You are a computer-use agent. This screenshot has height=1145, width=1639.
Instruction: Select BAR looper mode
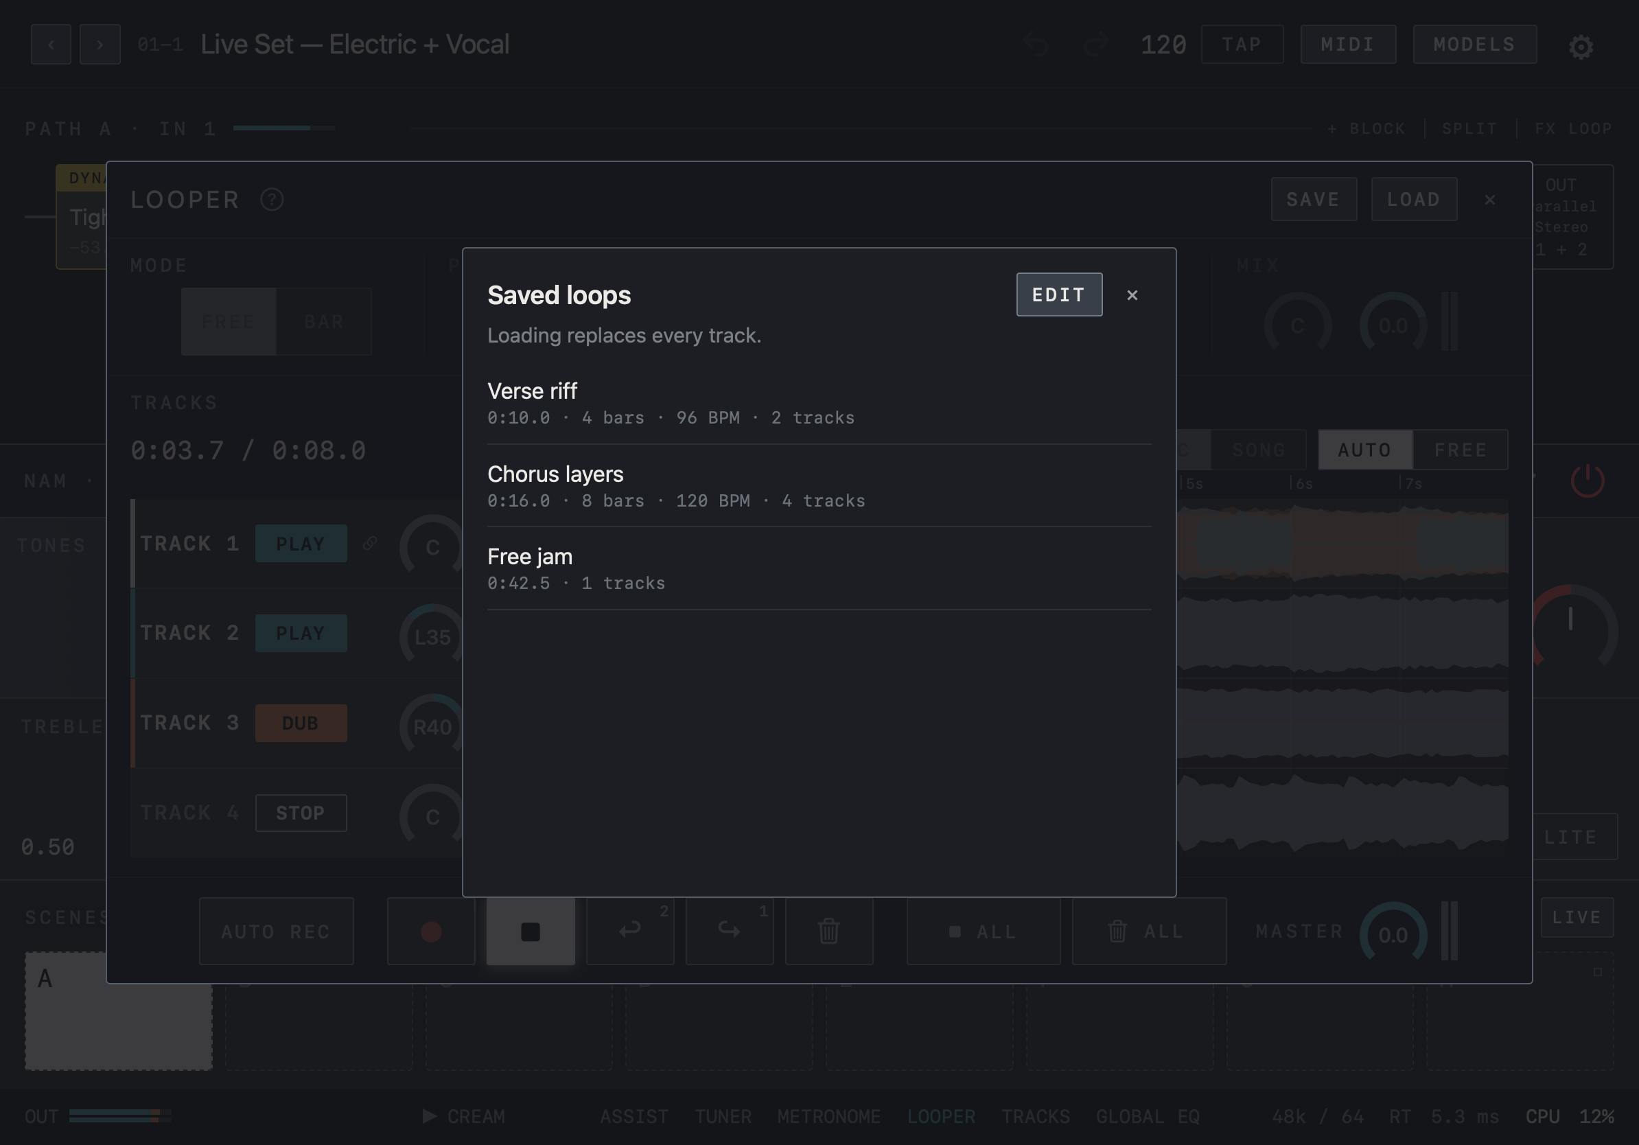[x=323, y=321]
